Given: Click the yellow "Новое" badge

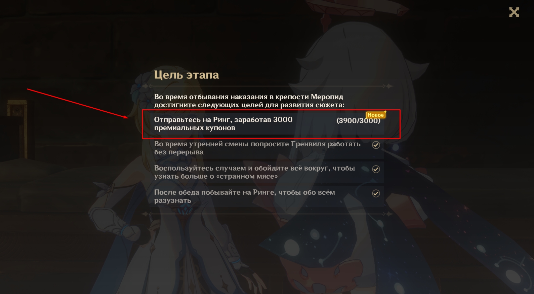Looking at the screenshot, I should (x=375, y=115).
